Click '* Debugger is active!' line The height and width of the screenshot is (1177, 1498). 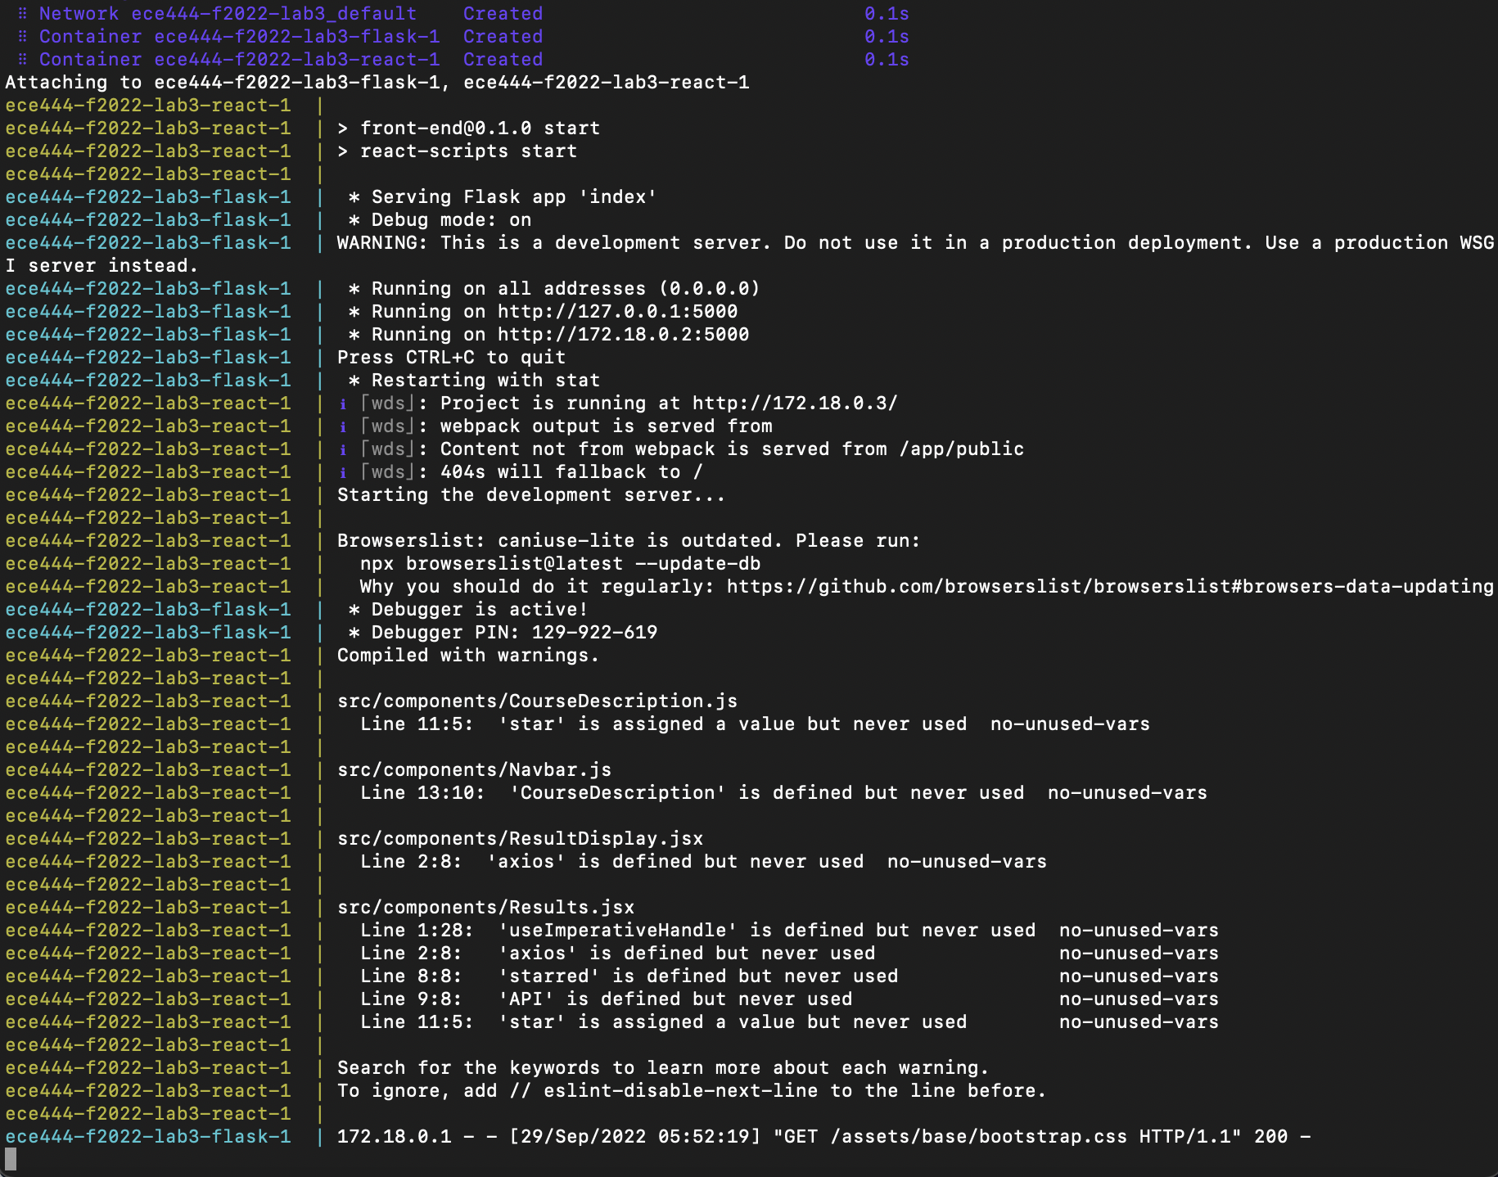[468, 610]
